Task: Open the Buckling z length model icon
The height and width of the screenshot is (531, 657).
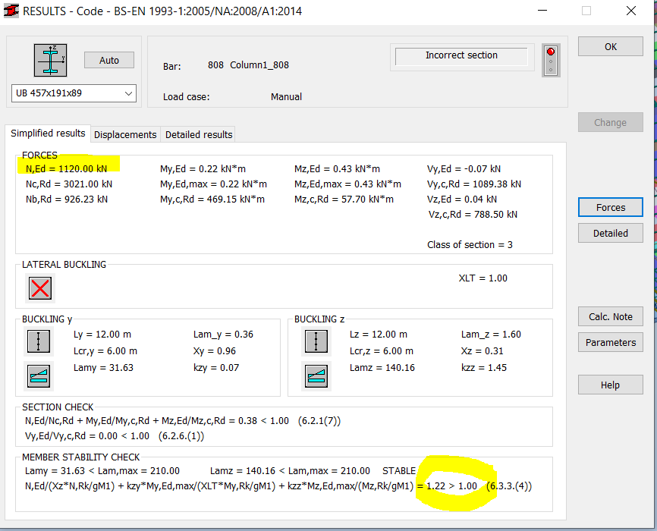Action: [x=315, y=341]
